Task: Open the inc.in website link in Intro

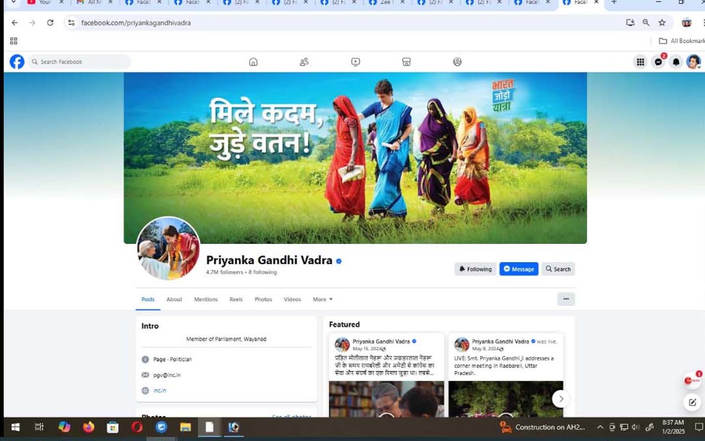Action: [160, 391]
